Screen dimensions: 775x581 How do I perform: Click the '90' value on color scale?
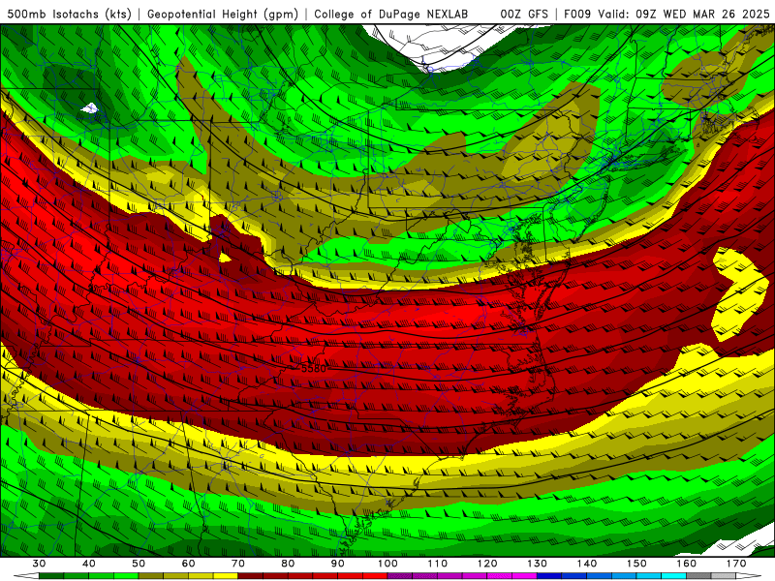tap(337, 564)
